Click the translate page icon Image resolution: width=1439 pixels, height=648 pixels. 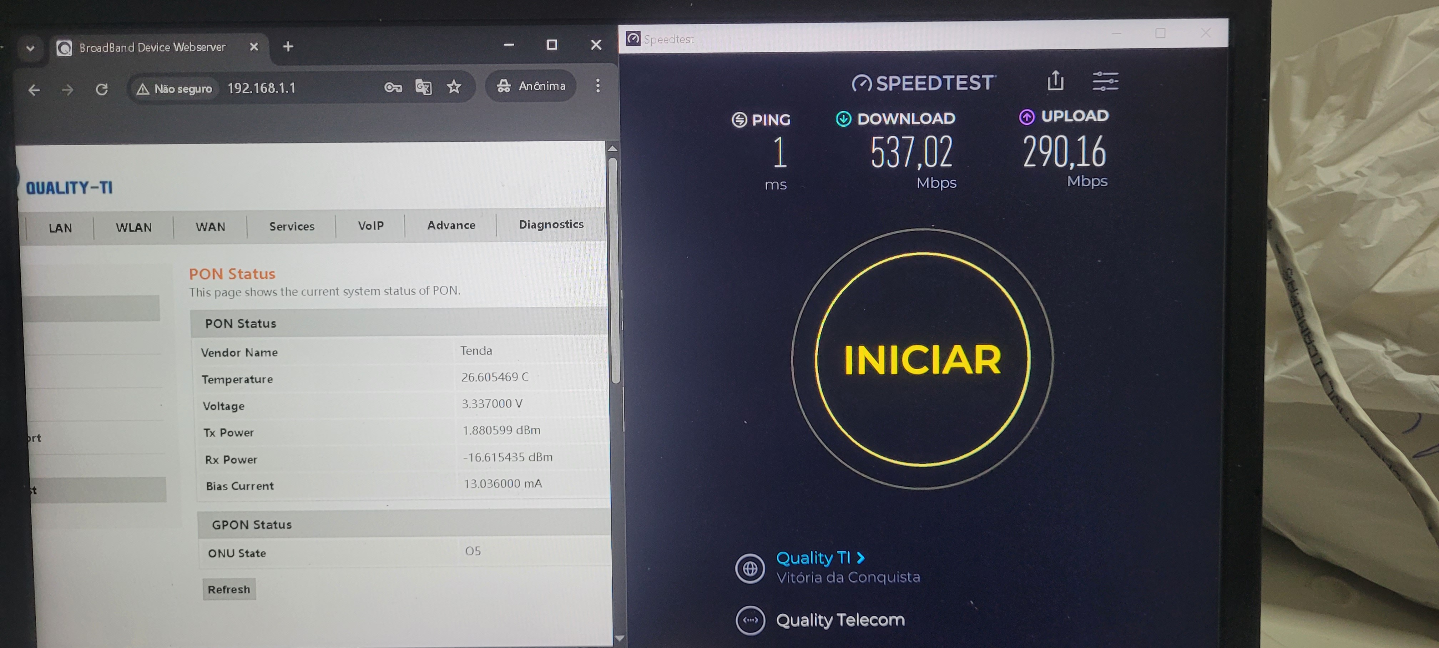(423, 87)
